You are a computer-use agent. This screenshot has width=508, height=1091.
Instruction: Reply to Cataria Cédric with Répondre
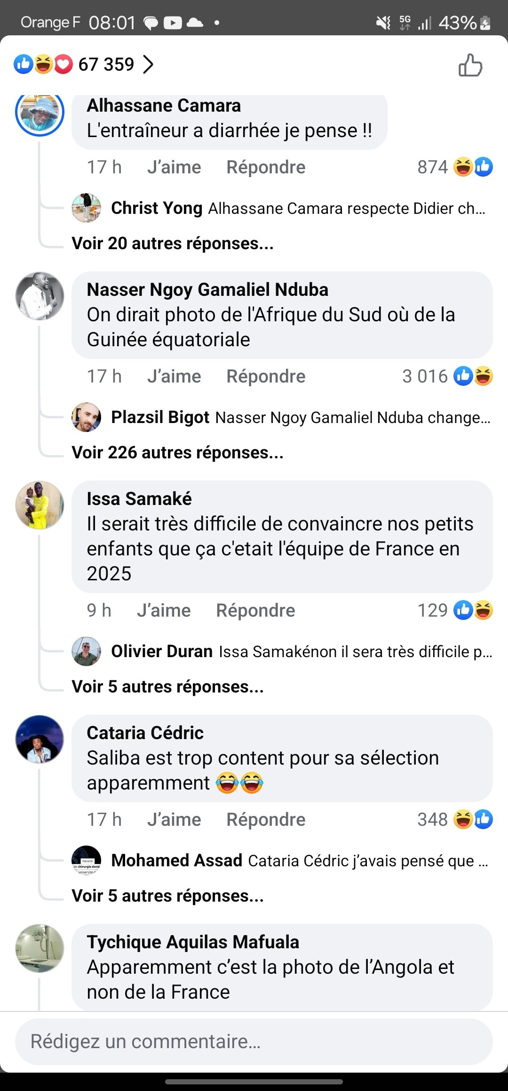click(265, 819)
